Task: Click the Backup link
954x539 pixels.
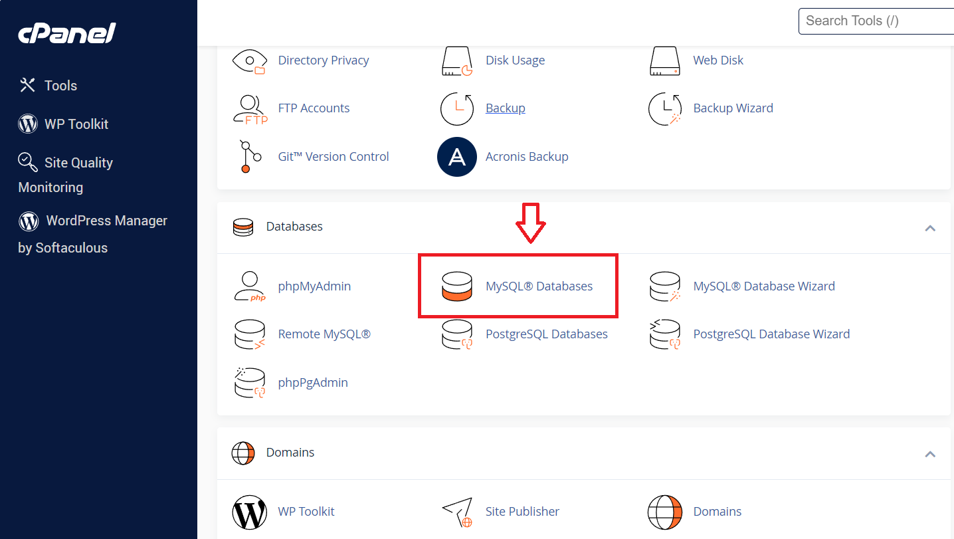Action: coord(505,108)
